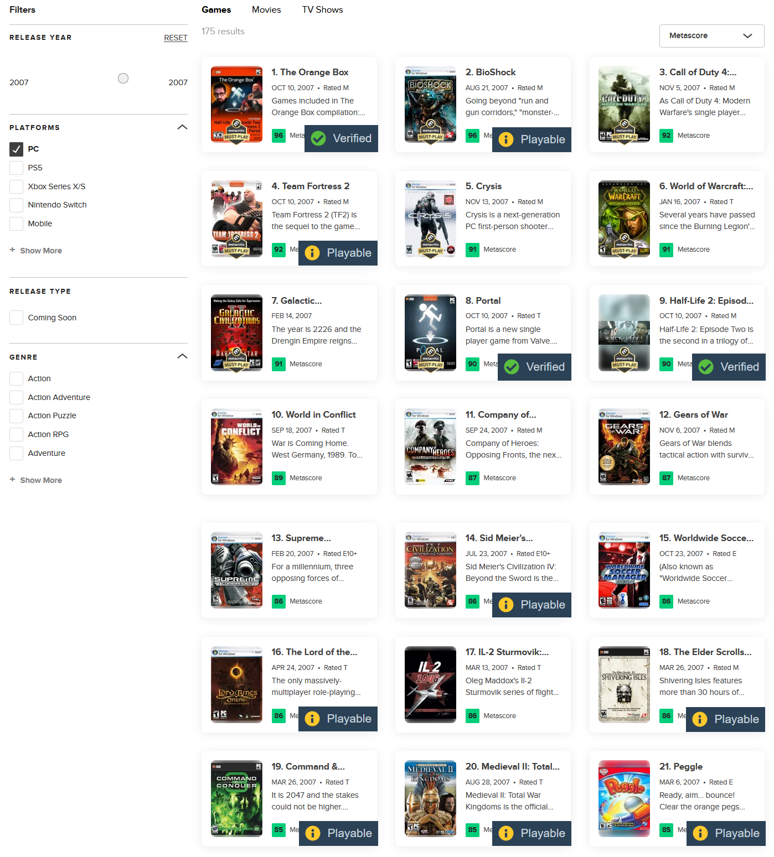Click the Verified checkmark on Half-Life 2: Episode Two
The height and width of the screenshot is (857, 774).
[706, 367]
